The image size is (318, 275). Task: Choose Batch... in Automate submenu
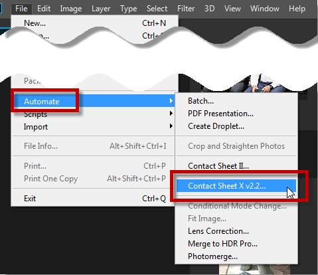[236, 101]
